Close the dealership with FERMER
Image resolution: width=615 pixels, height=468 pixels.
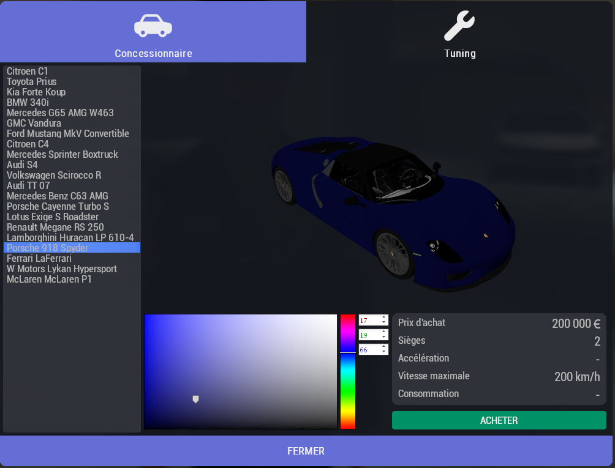tap(306, 451)
